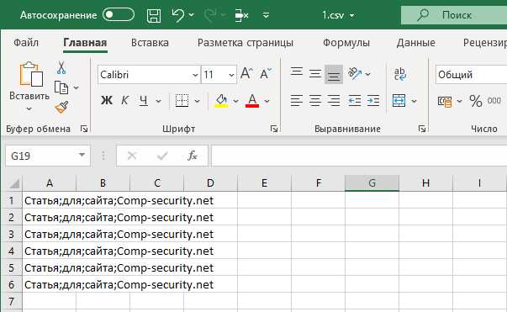Open Выравнивание dialog launcher

pos(421,129)
